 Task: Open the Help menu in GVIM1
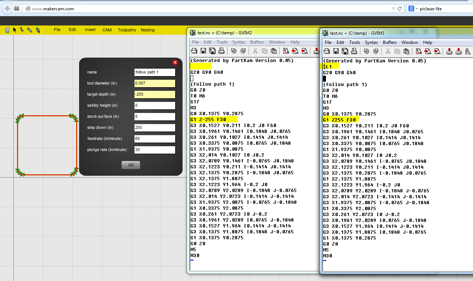428,42
